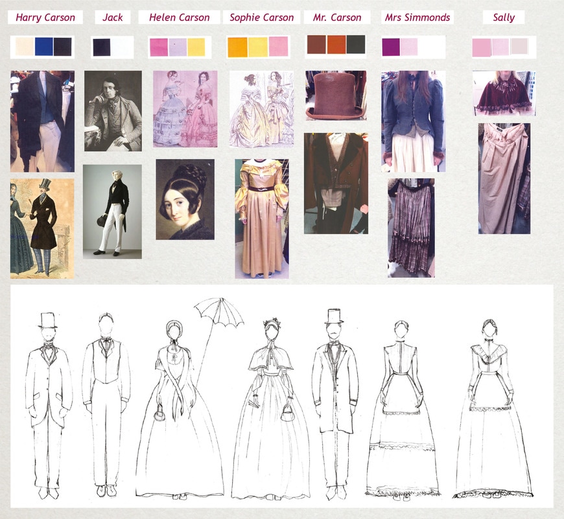
Task: Open Jack's mannequin in black tailcoat image
Action: point(112,211)
